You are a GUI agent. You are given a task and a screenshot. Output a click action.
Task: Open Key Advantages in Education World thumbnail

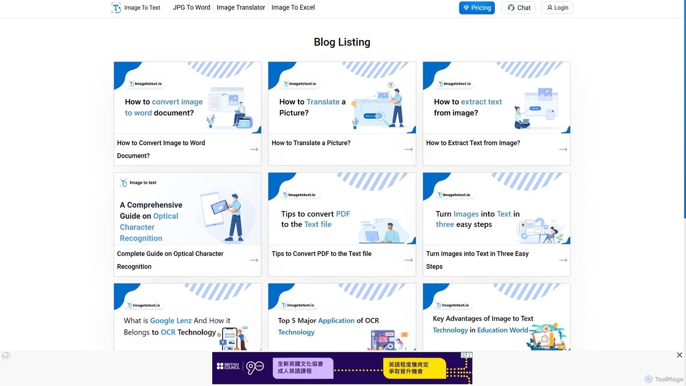[x=496, y=317]
